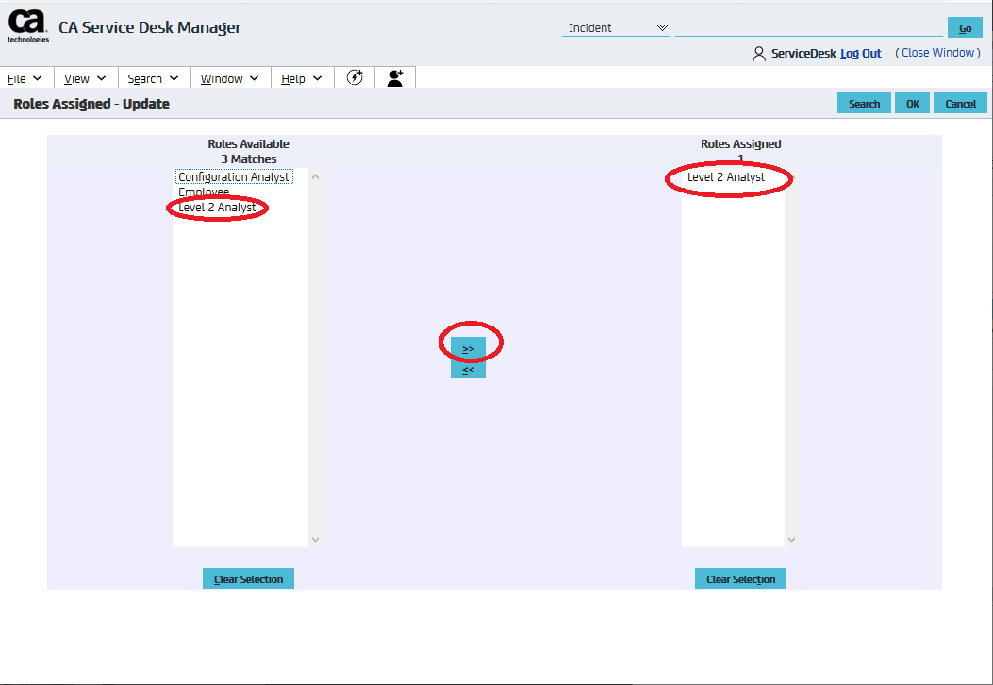The height and width of the screenshot is (685, 993).
Task: Click the add-person icon in the menu bar
Action: click(x=395, y=78)
